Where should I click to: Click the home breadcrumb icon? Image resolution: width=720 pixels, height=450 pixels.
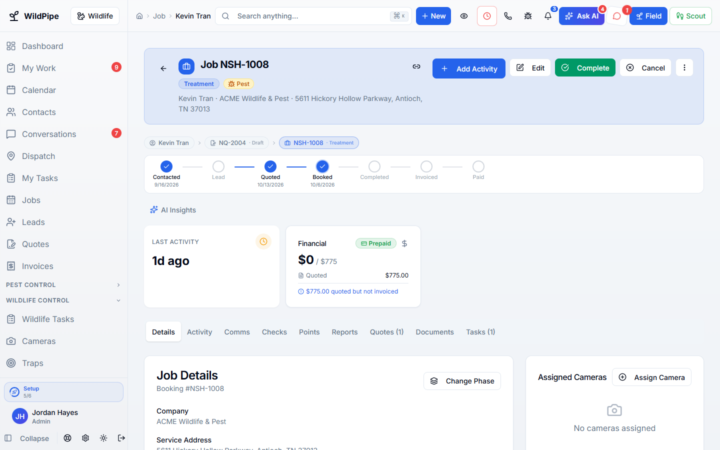139,16
